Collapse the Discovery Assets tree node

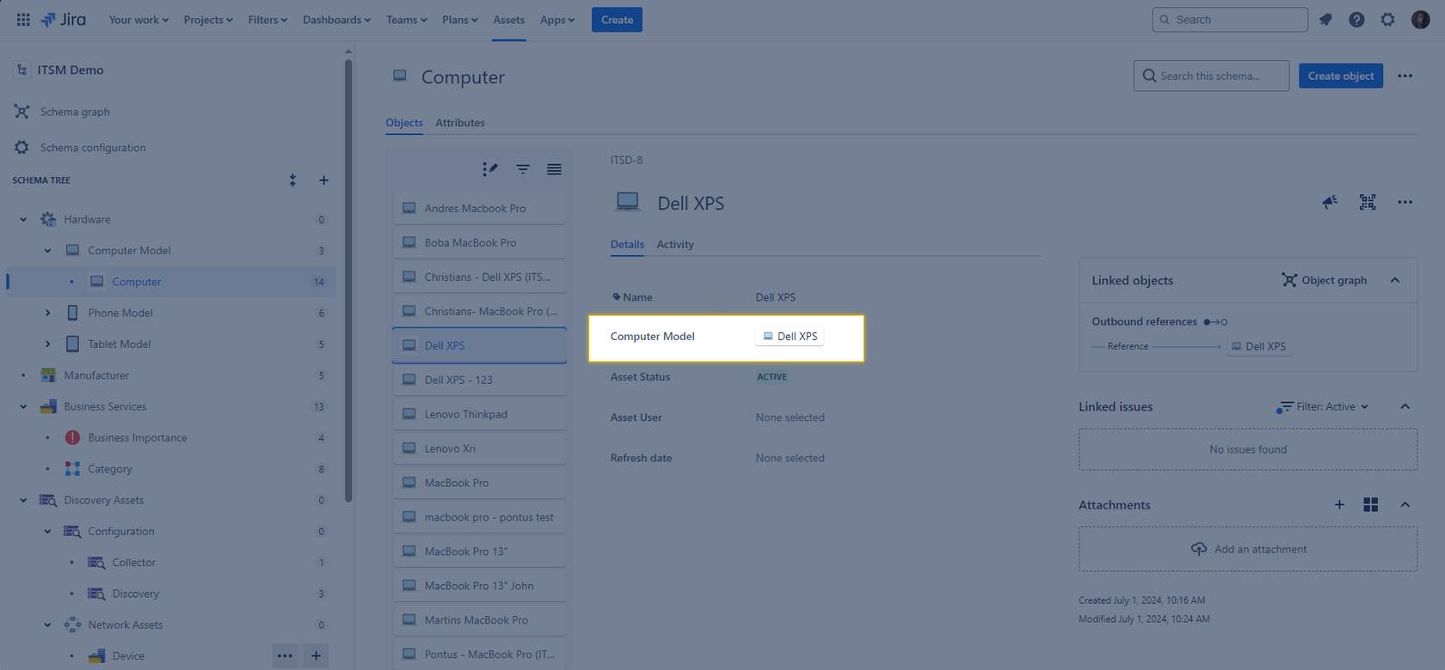point(23,501)
